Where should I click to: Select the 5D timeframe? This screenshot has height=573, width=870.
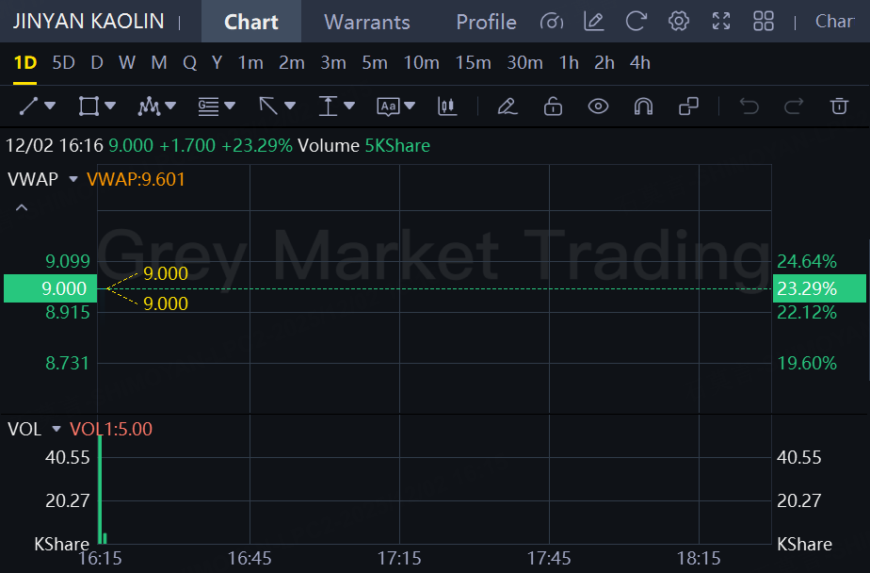click(x=63, y=63)
